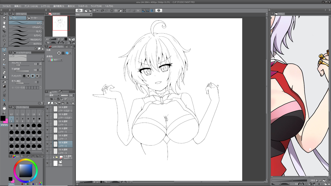Image resolution: width=331 pixels, height=186 pixels.
Task: Open the ファイル(F) menu
Action: (7, 6)
